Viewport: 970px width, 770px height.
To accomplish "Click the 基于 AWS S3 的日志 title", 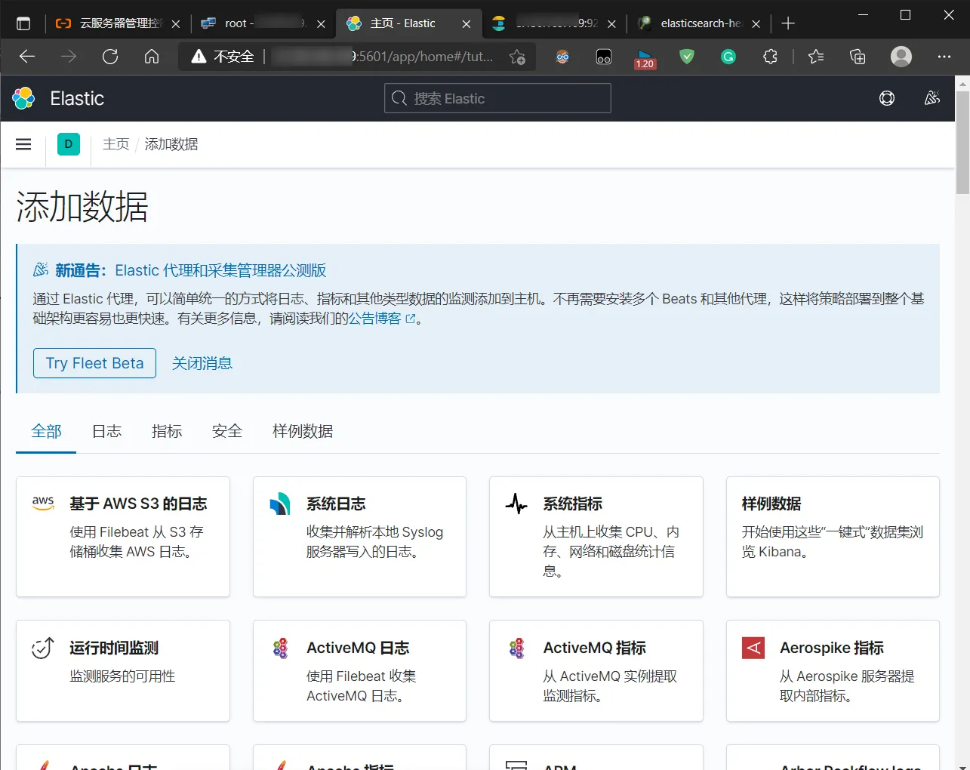I will click(x=138, y=504).
